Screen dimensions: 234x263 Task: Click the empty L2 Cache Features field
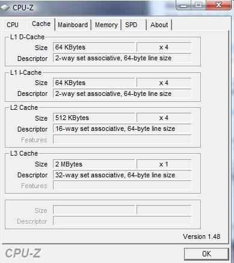pos(122,139)
